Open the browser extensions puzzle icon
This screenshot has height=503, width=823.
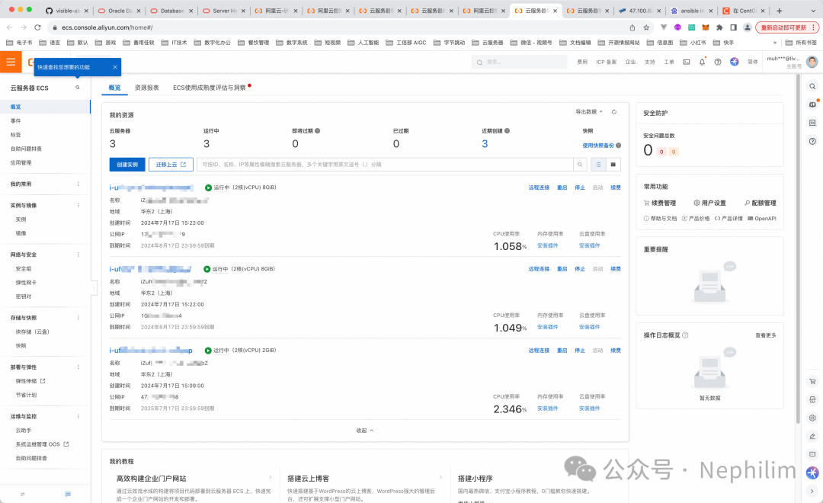(x=719, y=27)
